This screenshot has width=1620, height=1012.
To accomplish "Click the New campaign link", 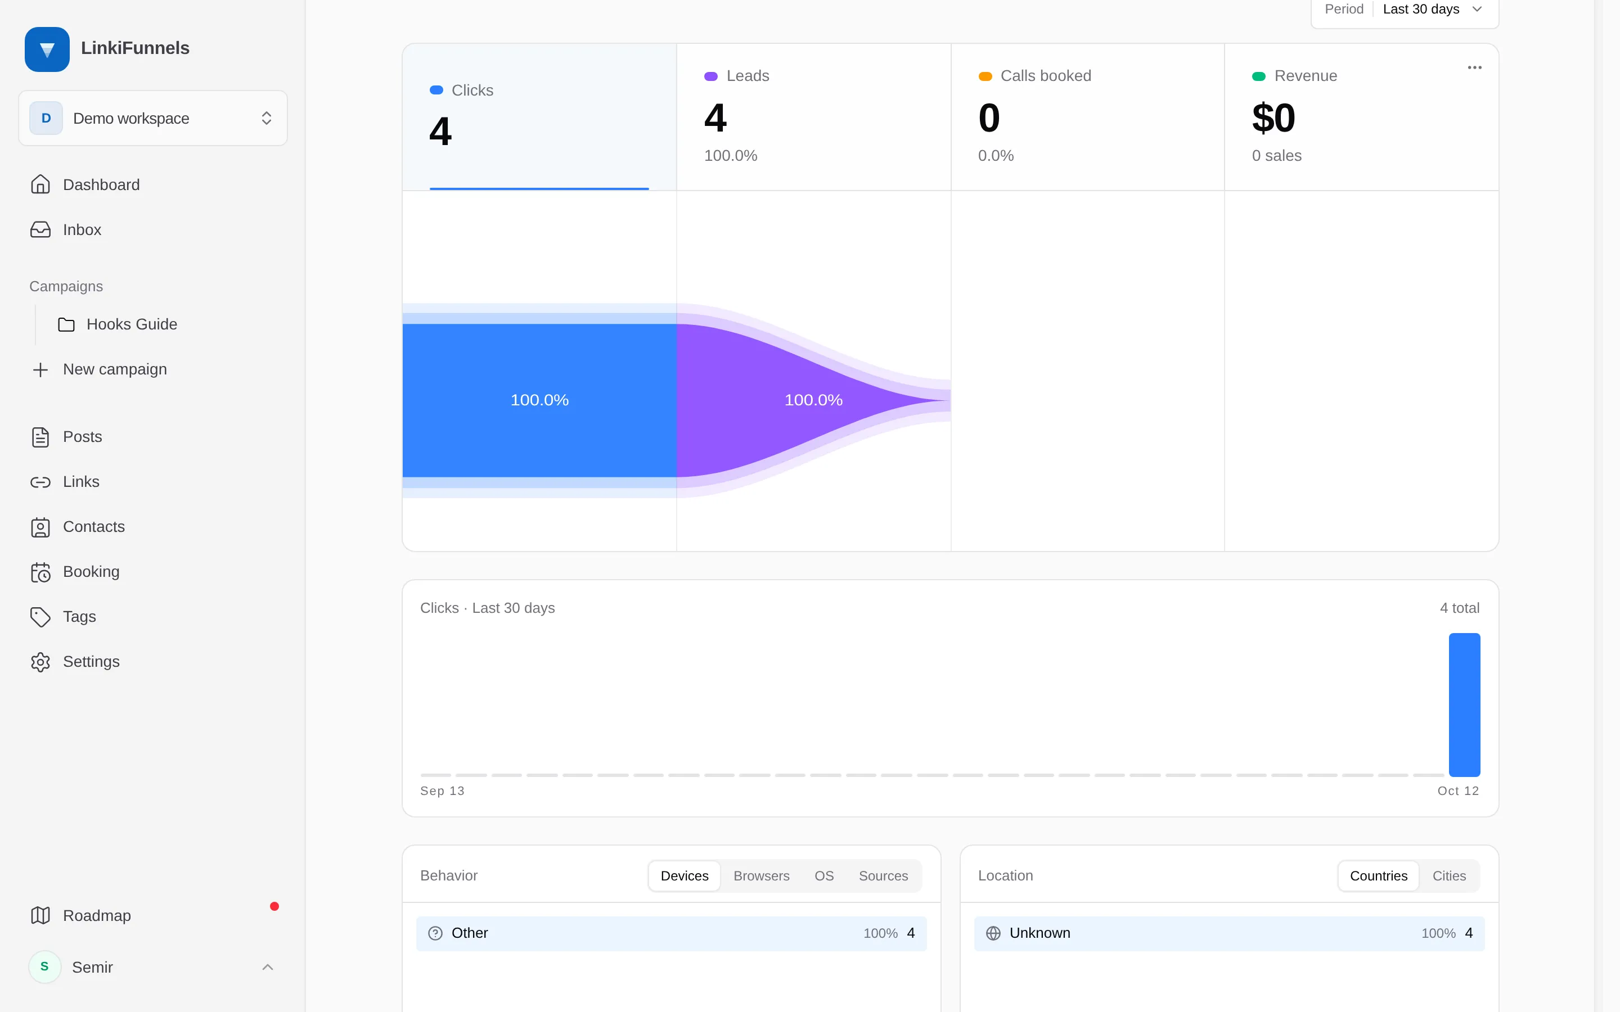I will (115, 369).
